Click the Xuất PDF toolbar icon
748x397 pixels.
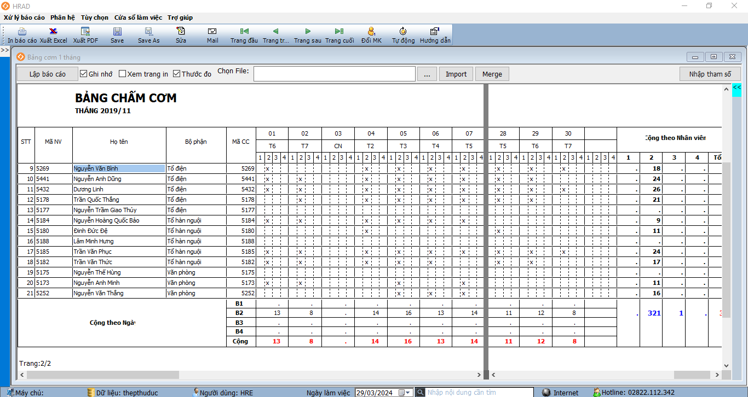pyautogui.click(x=85, y=32)
